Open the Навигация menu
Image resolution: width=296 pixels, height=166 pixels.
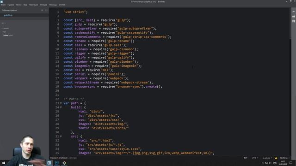[33, 5]
